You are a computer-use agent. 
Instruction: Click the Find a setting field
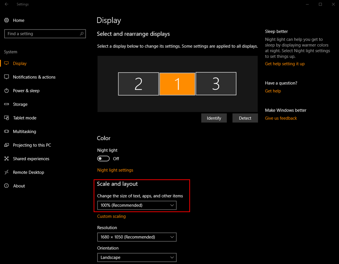(x=45, y=34)
